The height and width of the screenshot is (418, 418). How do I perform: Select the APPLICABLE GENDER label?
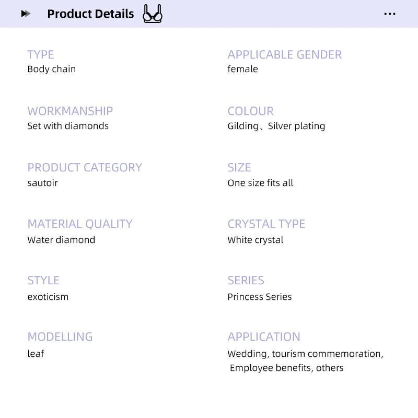[x=284, y=54]
